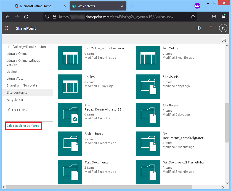Click the focus on content icon

click(224, 40)
